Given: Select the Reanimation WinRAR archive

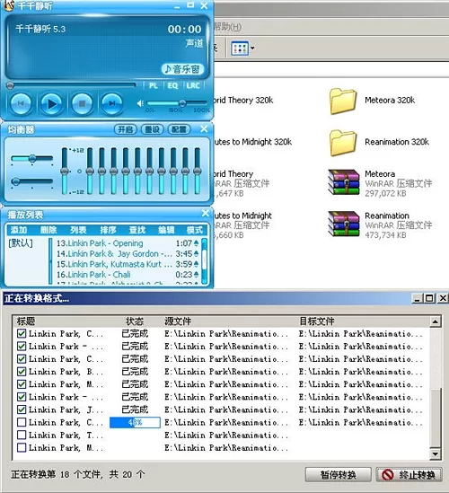Looking at the screenshot, I should (x=380, y=224).
